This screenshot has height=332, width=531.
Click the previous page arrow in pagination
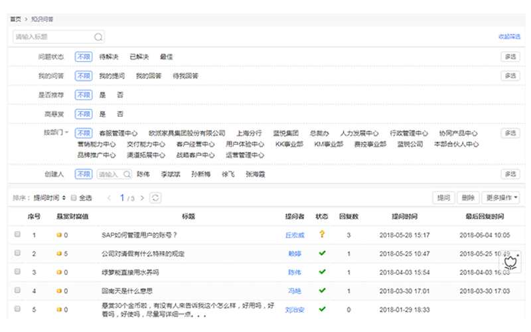point(107,198)
